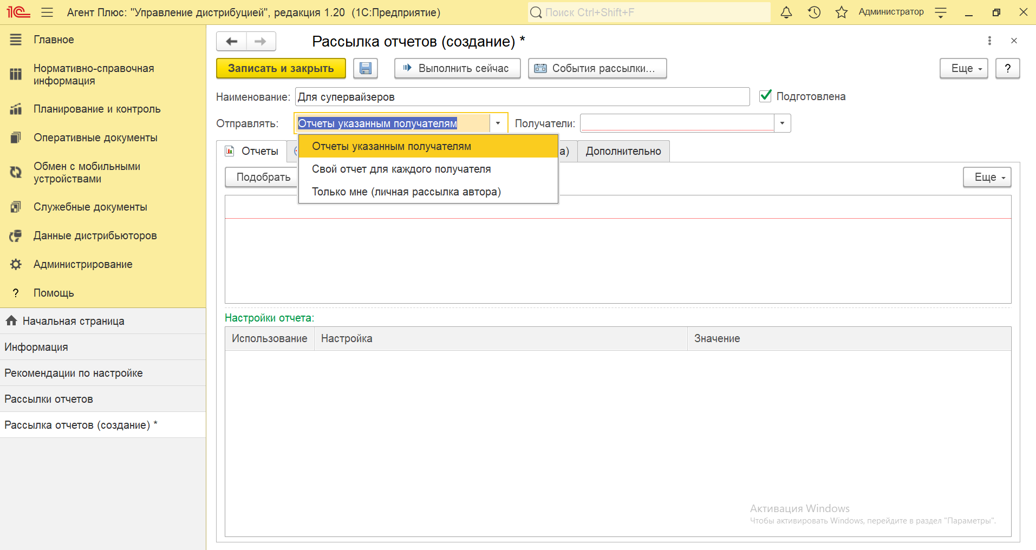Screen dimensions: 1036x550
Task: Open service settings lines icon near Администратор
Action: click(x=941, y=12)
